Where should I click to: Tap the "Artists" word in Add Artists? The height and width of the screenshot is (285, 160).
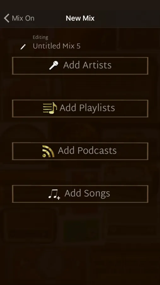(x=97, y=65)
